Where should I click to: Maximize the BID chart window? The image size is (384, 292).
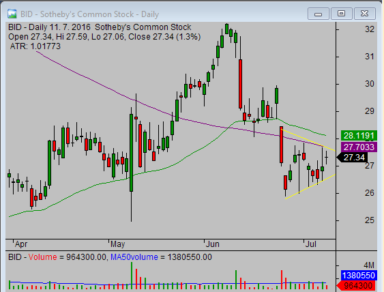(341, 14)
